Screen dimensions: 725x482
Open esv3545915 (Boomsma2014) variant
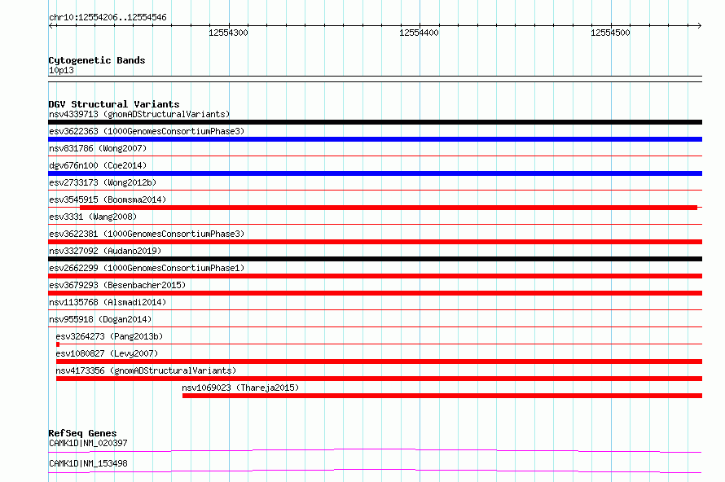pos(108,199)
